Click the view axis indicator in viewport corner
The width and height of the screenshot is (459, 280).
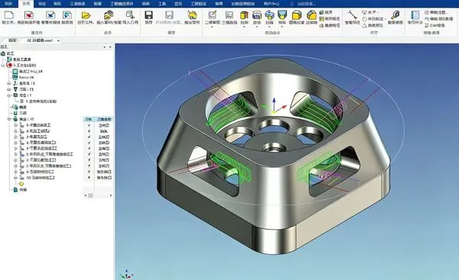[x=126, y=275]
